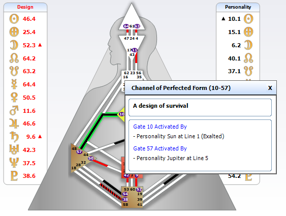
Task: Click the Personality panel header
Action: point(238,7)
